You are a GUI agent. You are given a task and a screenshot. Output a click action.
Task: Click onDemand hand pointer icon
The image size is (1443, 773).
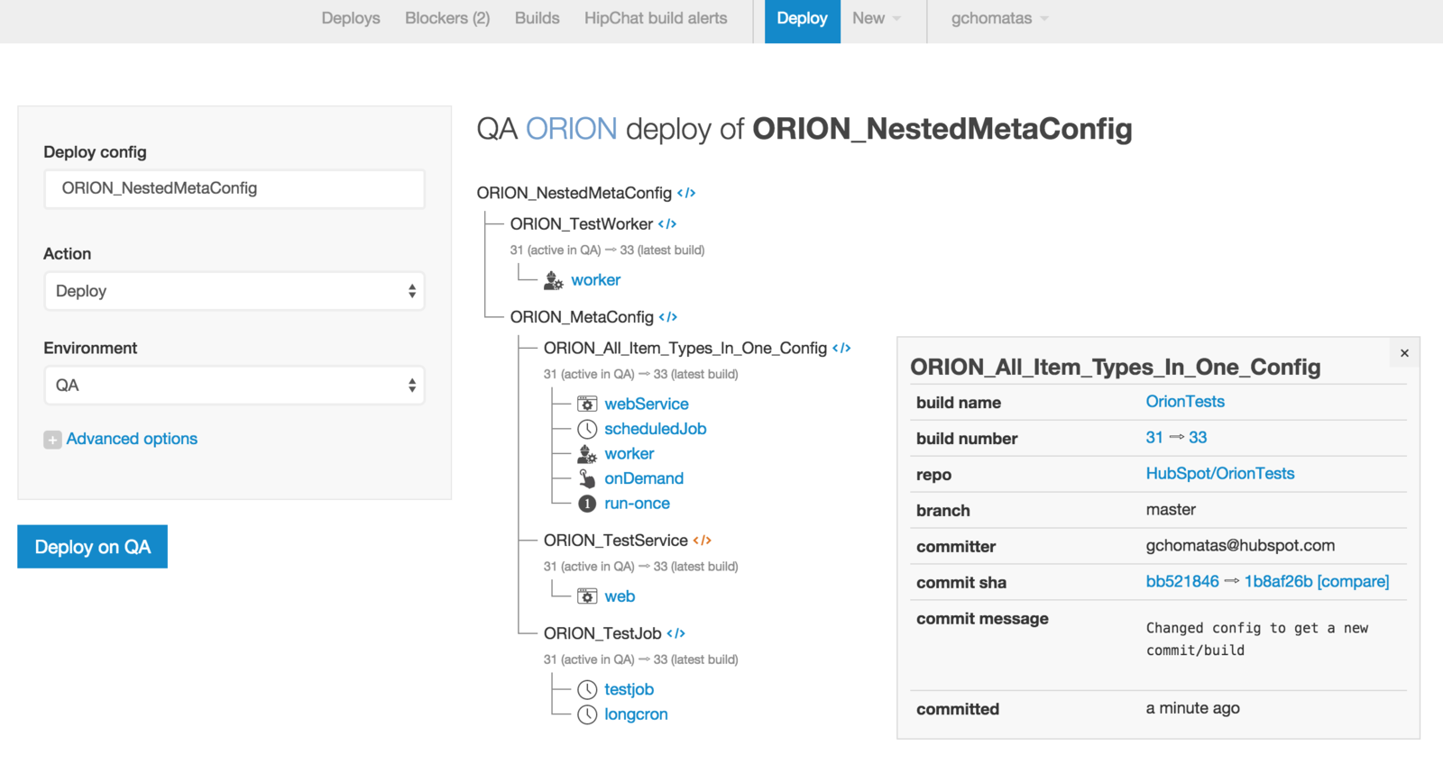(x=587, y=478)
